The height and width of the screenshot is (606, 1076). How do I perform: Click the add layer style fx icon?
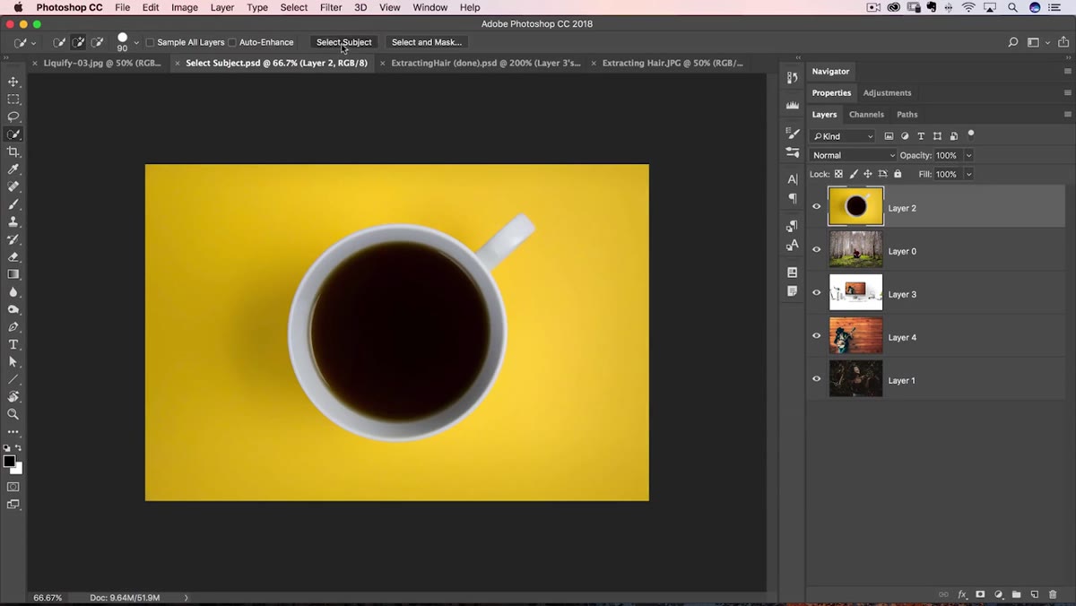(962, 594)
